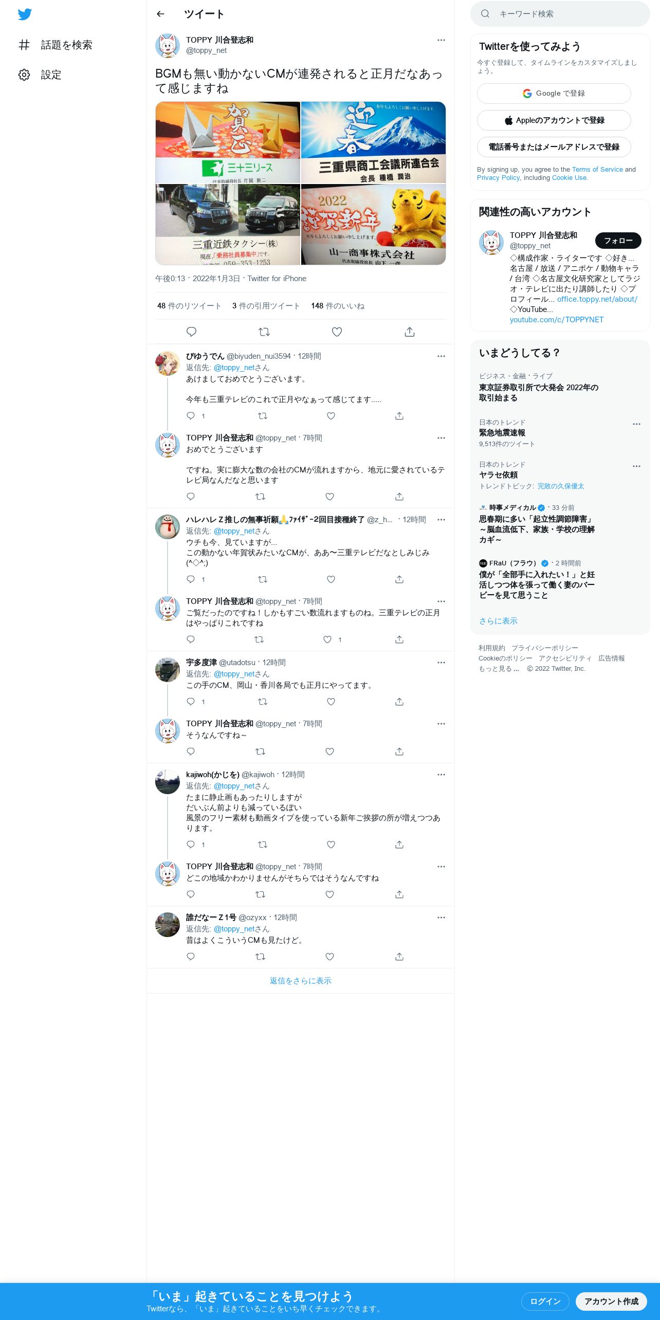Click the Twitter bird logo

(x=25, y=14)
